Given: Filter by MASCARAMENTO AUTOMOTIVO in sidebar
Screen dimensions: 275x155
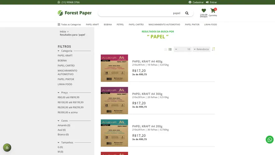Looking at the screenshot, I should coord(67,72).
